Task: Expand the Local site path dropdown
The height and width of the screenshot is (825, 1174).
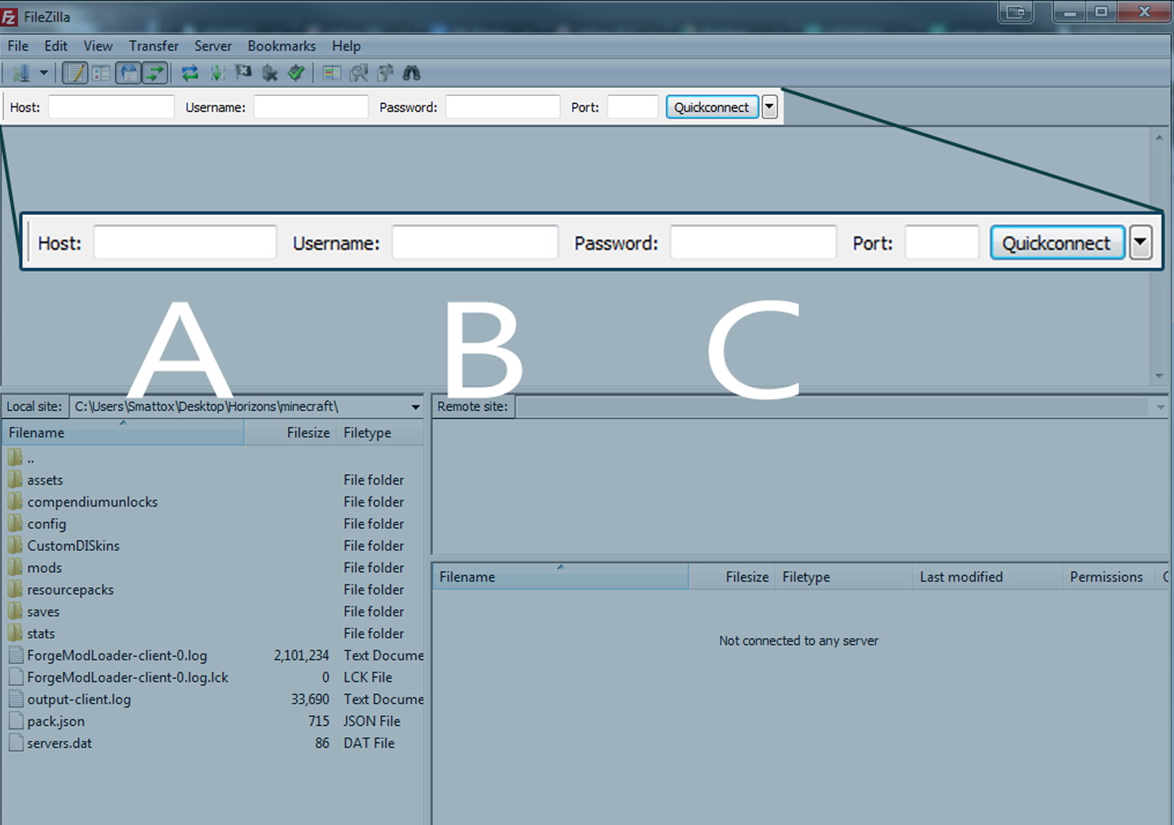Action: [415, 407]
